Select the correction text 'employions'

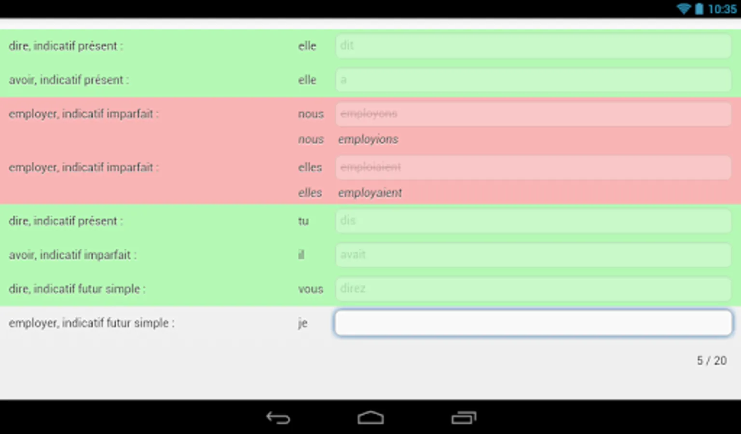pyautogui.click(x=368, y=139)
